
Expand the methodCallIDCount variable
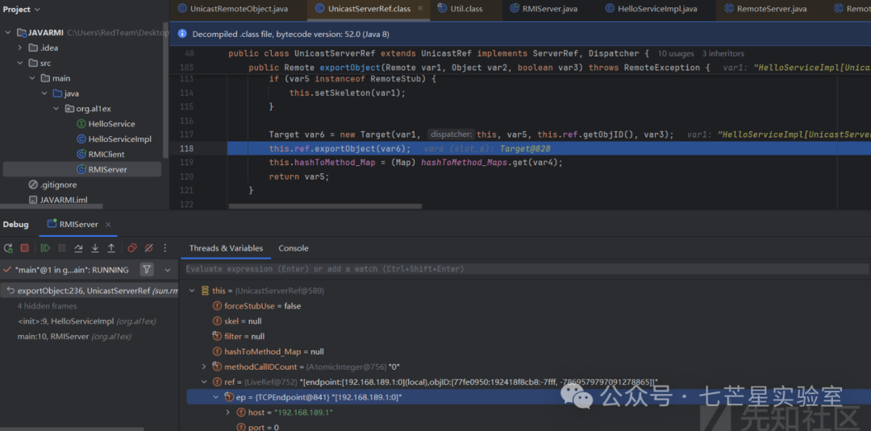[x=204, y=367]
